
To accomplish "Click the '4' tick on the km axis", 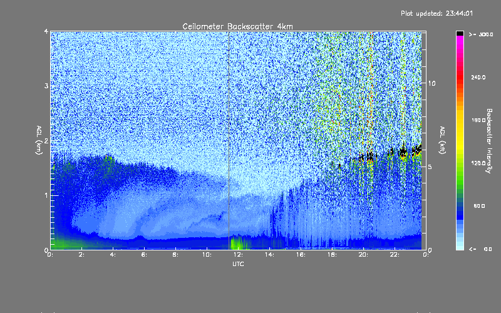I will click(46, 31).
